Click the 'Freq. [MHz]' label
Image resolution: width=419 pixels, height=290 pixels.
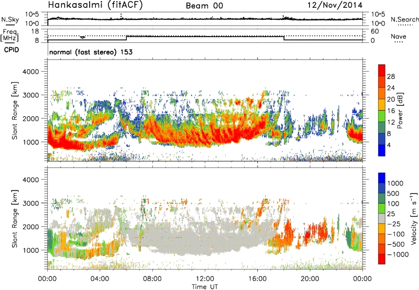(x=9, y=36)
